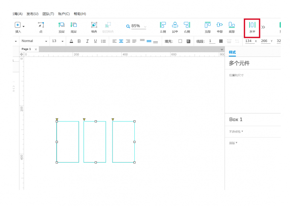Viewport: 290px width, 206px height.
Task: Open the 发布(U) Publish menu
Action: [32, 14]
